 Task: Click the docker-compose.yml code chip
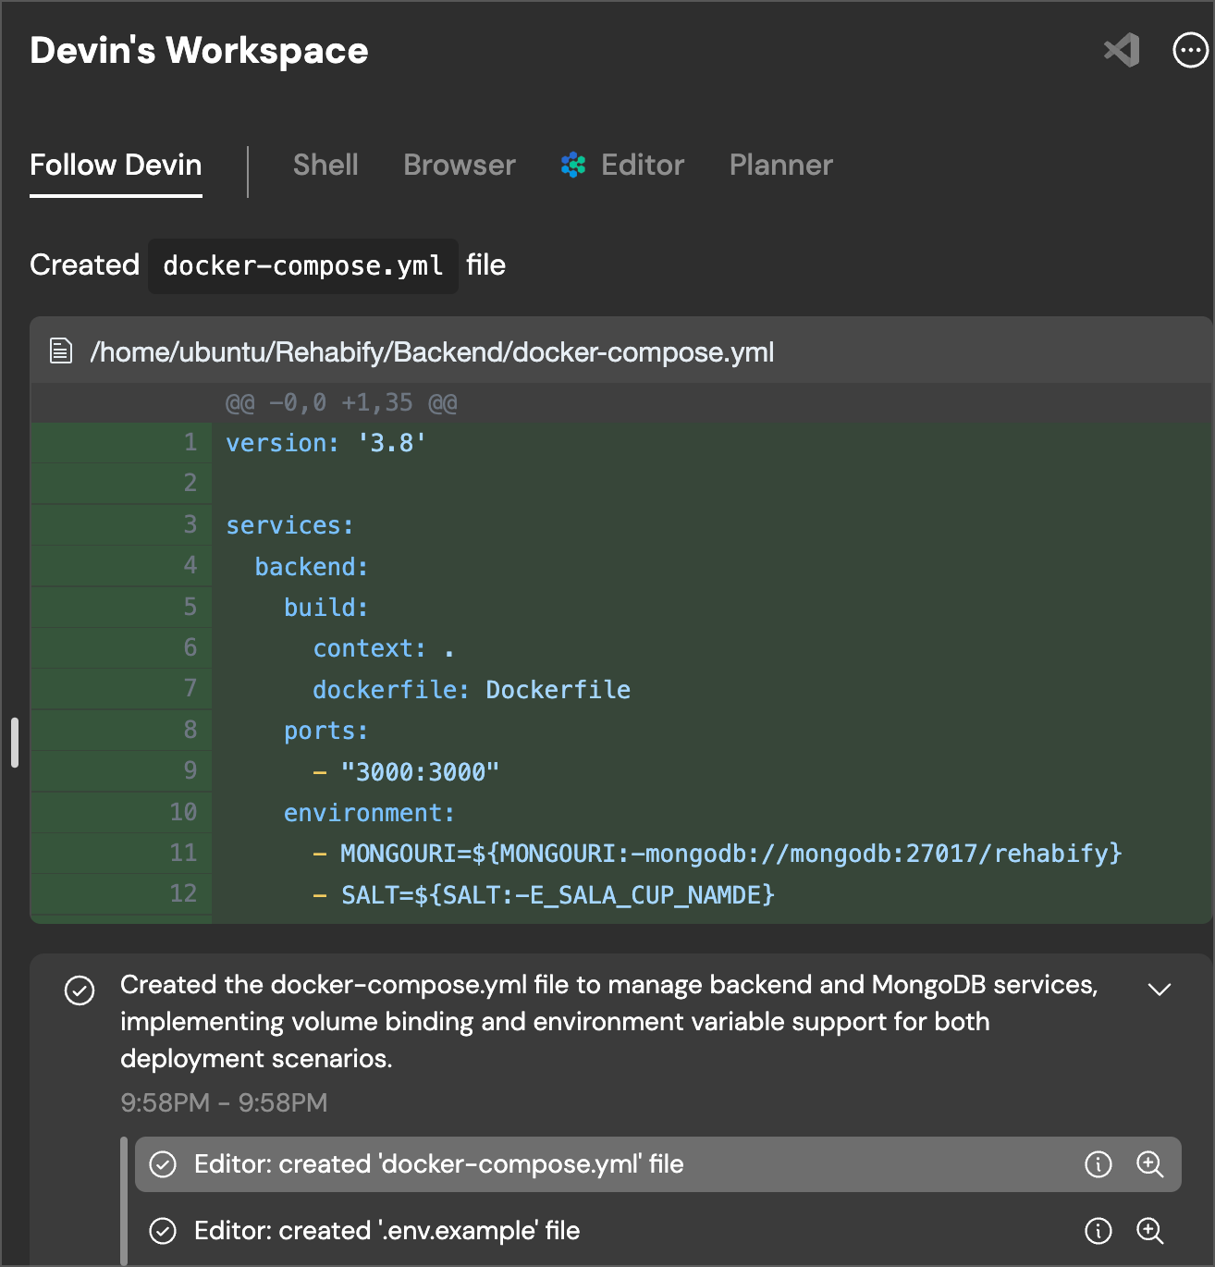[303, 265]
